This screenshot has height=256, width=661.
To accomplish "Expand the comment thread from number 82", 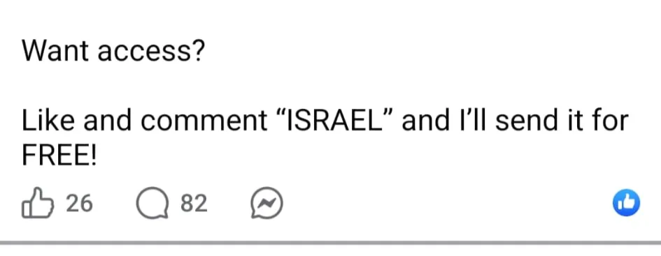I will (194, 204).
